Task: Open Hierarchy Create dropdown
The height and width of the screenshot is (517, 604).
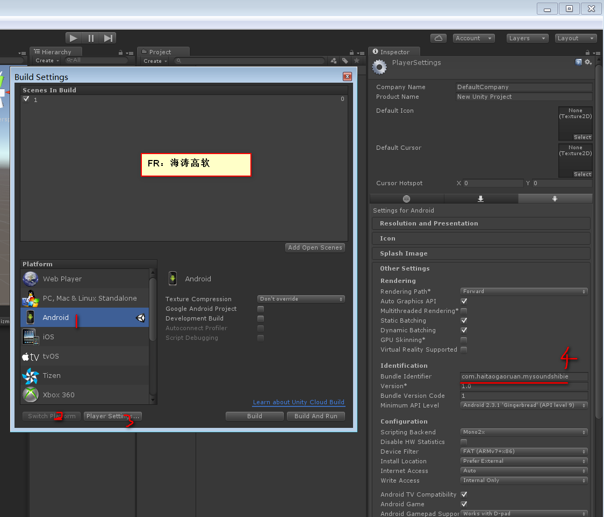Action: pyautogui.click(x=47, y=61)
